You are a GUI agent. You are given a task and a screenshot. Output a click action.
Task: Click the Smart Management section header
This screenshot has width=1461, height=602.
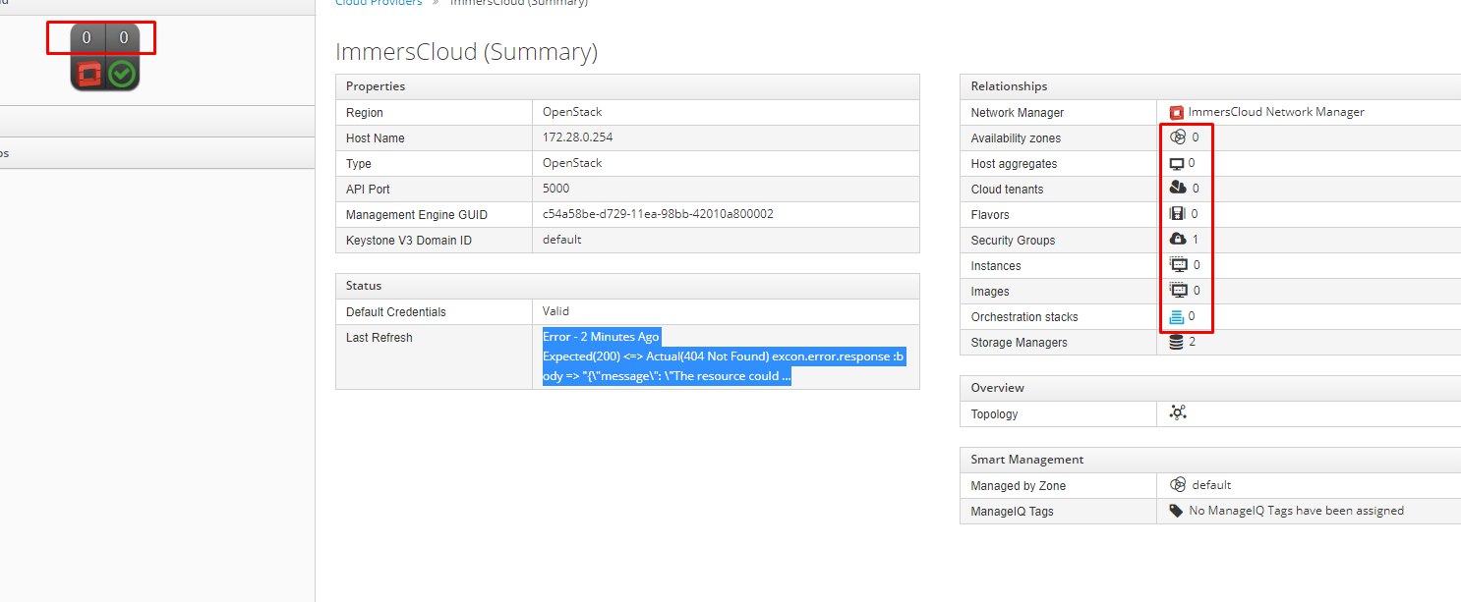[1210, 460]
